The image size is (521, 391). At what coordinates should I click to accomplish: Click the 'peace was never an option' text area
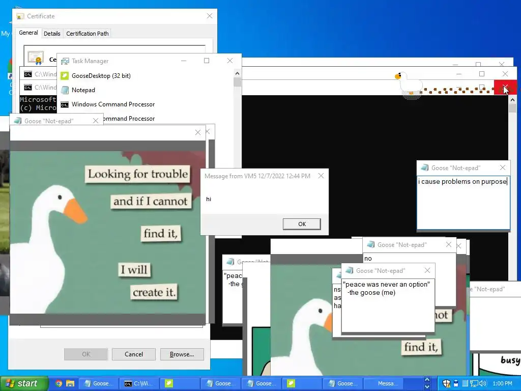(x=388, y=305)
